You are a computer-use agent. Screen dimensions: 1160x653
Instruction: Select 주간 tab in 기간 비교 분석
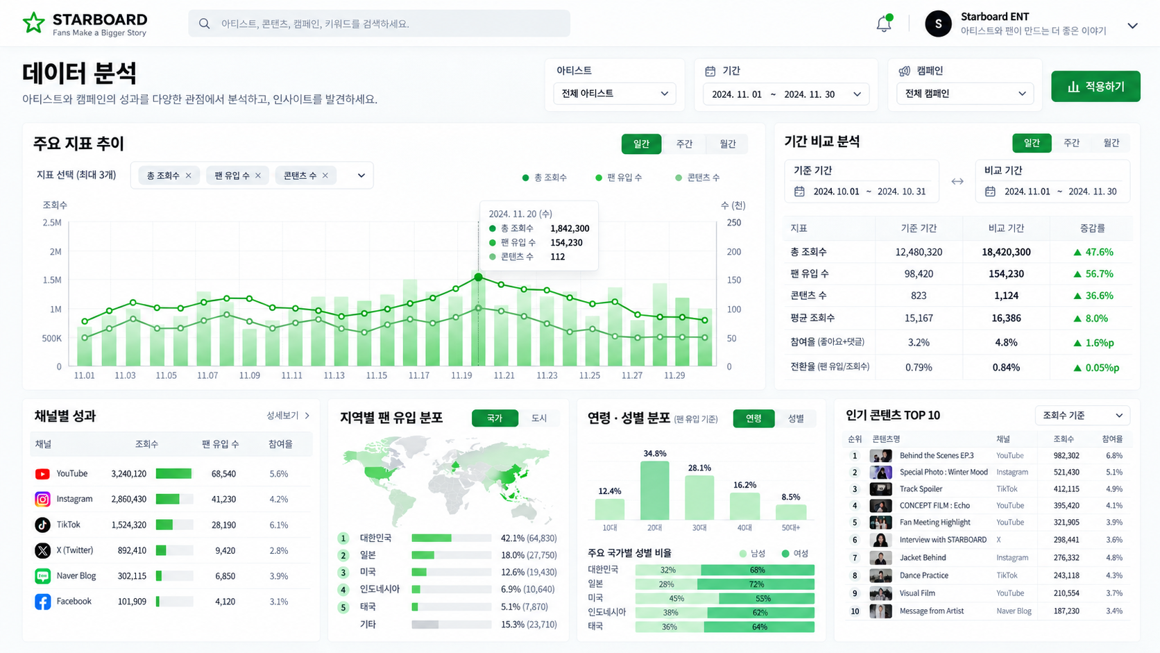pyautogui.click(x=1071, y=143)
